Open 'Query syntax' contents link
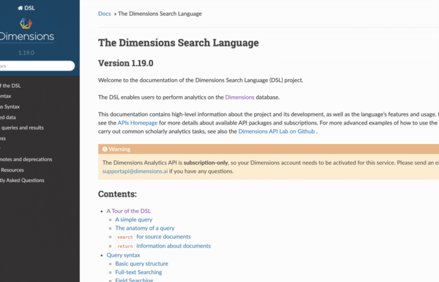This screenshot has height=282, width=439. [123, 255]
